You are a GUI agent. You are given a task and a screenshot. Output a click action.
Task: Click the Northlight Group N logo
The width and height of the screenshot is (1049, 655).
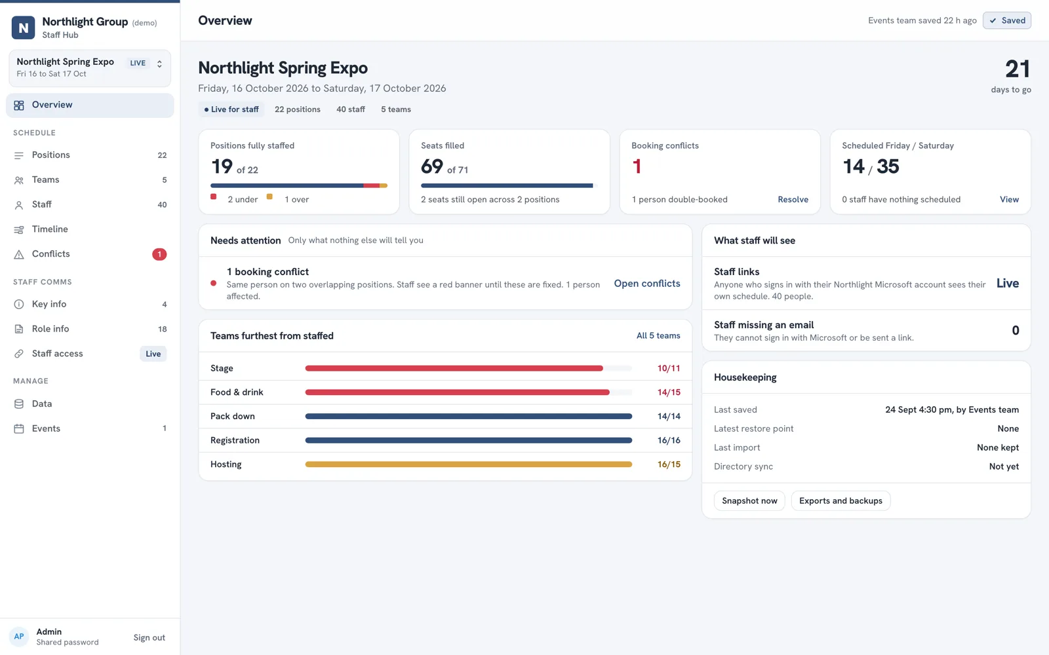point(24,28)
